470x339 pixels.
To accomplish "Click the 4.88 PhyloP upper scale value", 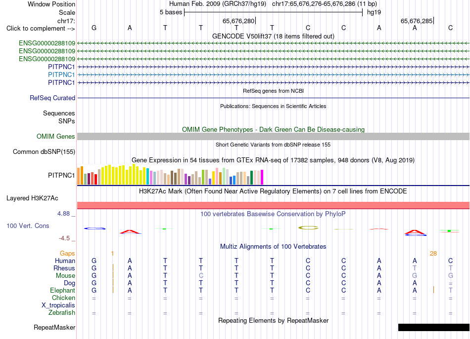I will tap(63, 214).
